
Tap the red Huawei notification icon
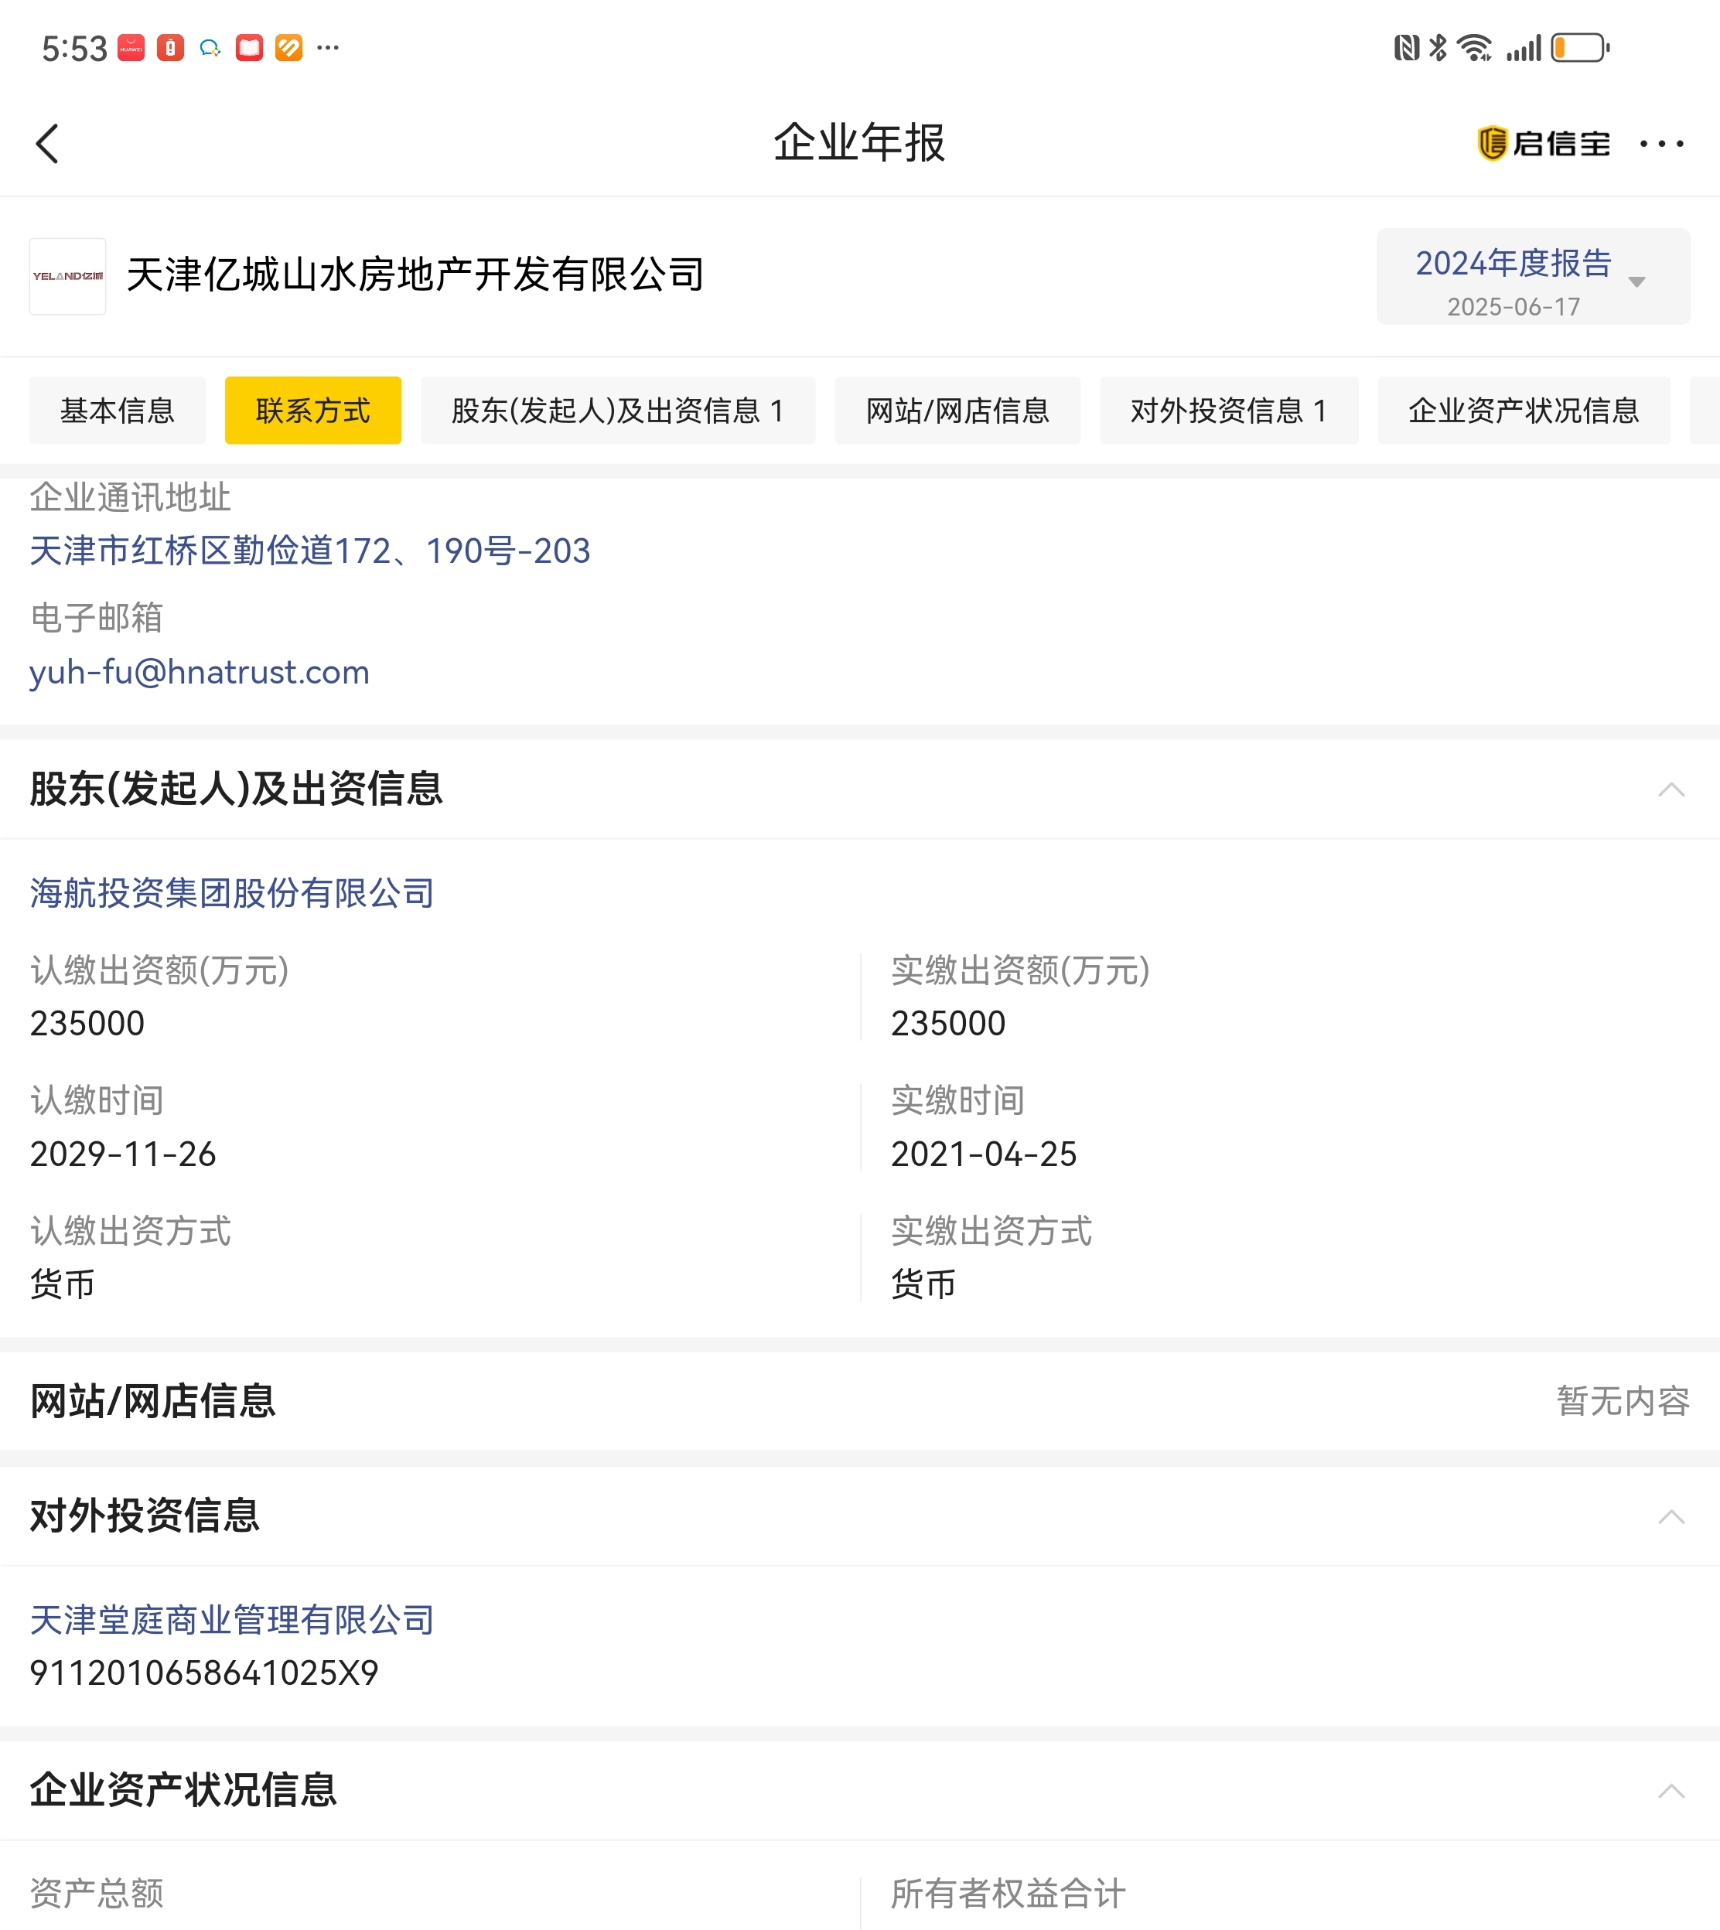pyautogui.click(x=131, y=47)
